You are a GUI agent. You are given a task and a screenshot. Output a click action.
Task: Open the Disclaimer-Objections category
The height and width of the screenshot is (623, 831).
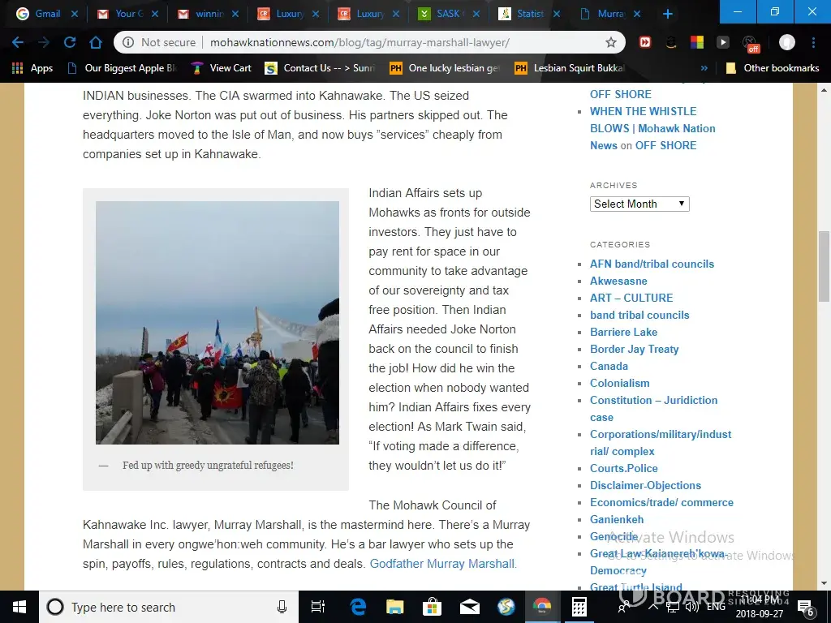[645, 485]
